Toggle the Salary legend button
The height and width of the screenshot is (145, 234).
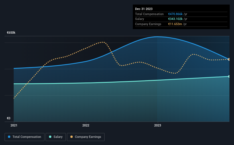tap(56, 137)
